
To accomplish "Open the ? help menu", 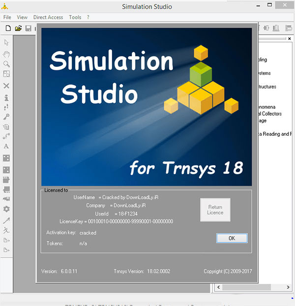I will tap(88, 17).
